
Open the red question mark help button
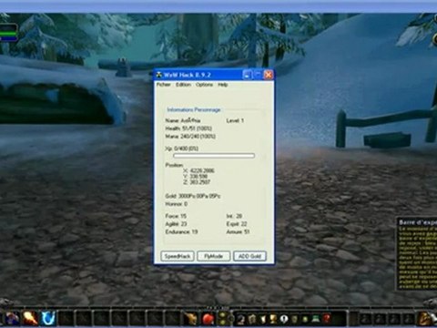327,318
